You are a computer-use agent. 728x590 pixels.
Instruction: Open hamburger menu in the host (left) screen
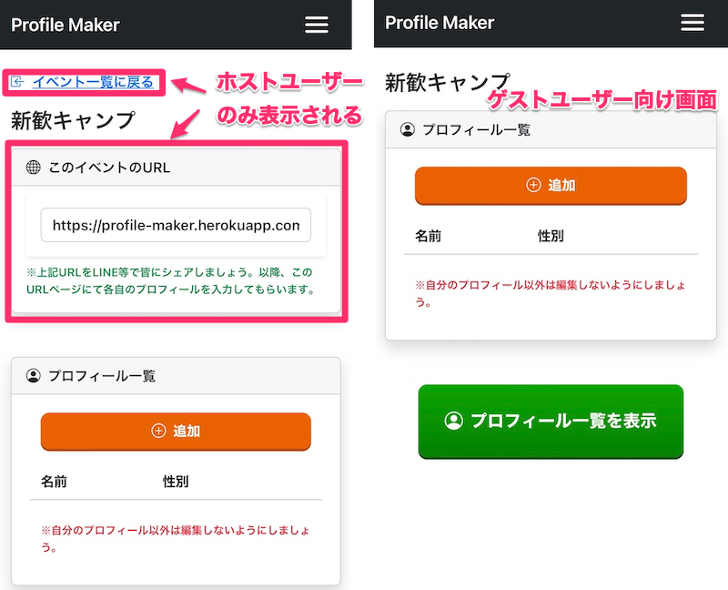pos(317,25)
